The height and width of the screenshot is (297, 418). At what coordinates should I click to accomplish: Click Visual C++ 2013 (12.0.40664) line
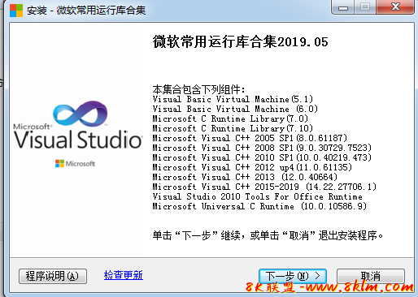(245, 177)
